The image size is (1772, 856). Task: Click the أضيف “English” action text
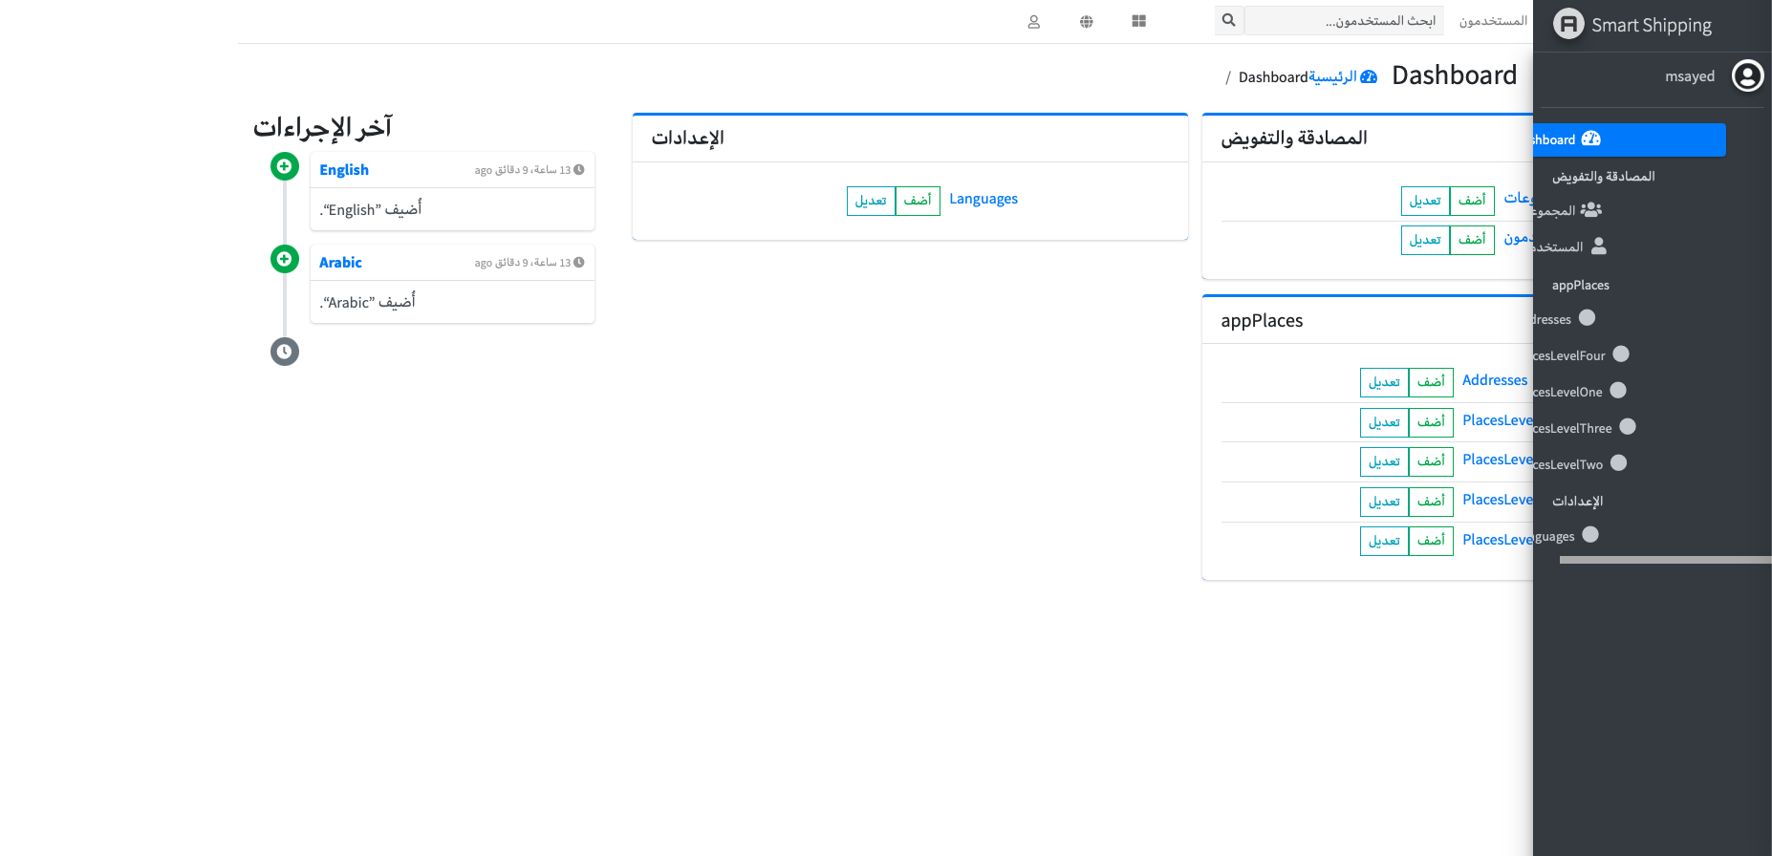371,209
